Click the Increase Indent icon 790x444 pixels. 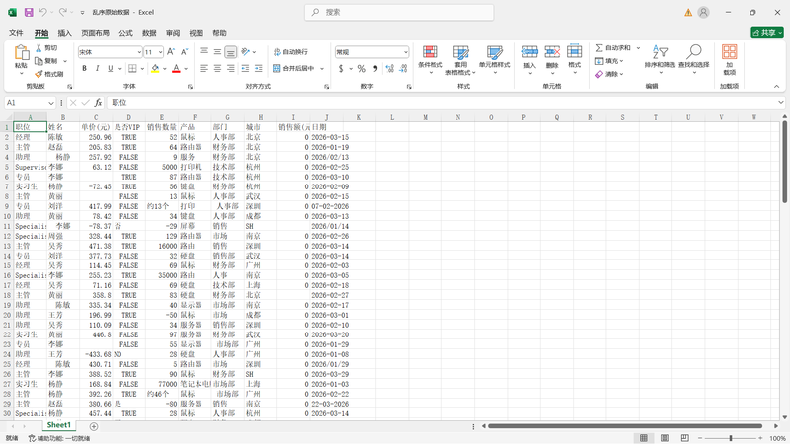click(259, 68)
